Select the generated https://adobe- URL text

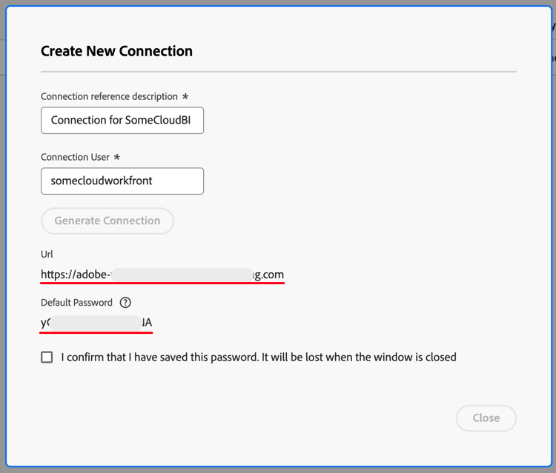tap(162, 275)
